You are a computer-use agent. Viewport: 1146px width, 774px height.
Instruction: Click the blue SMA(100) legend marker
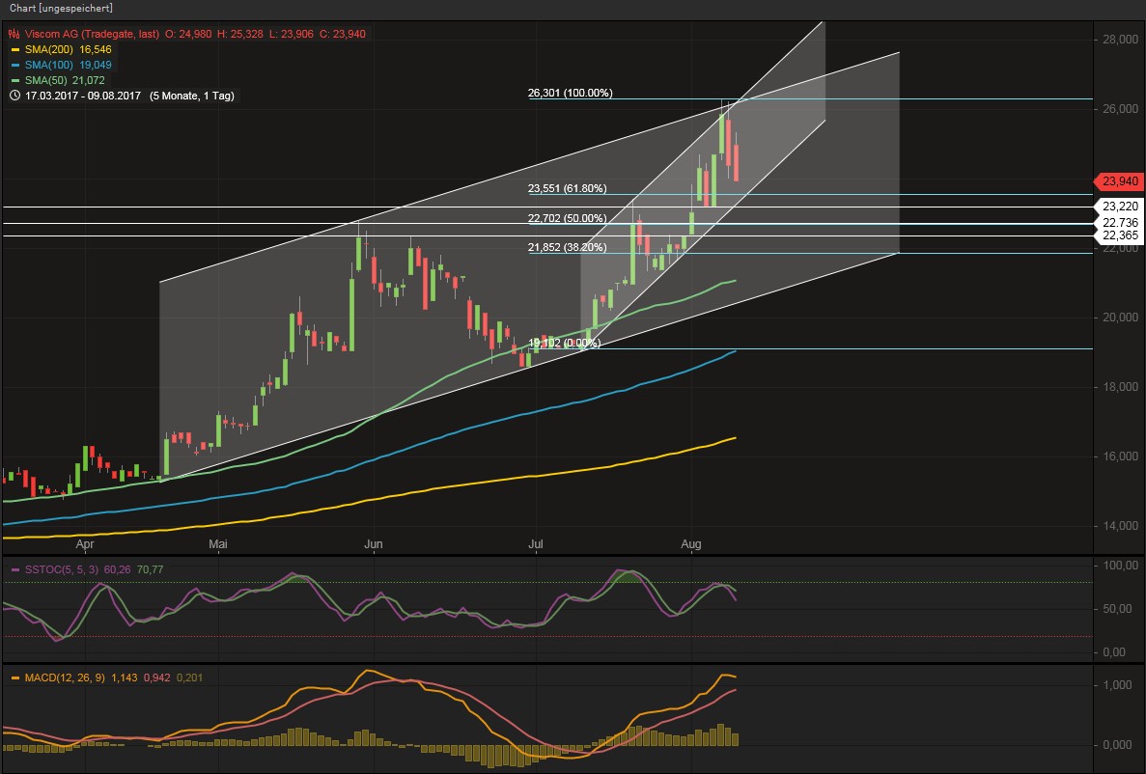tap(14, 65)
